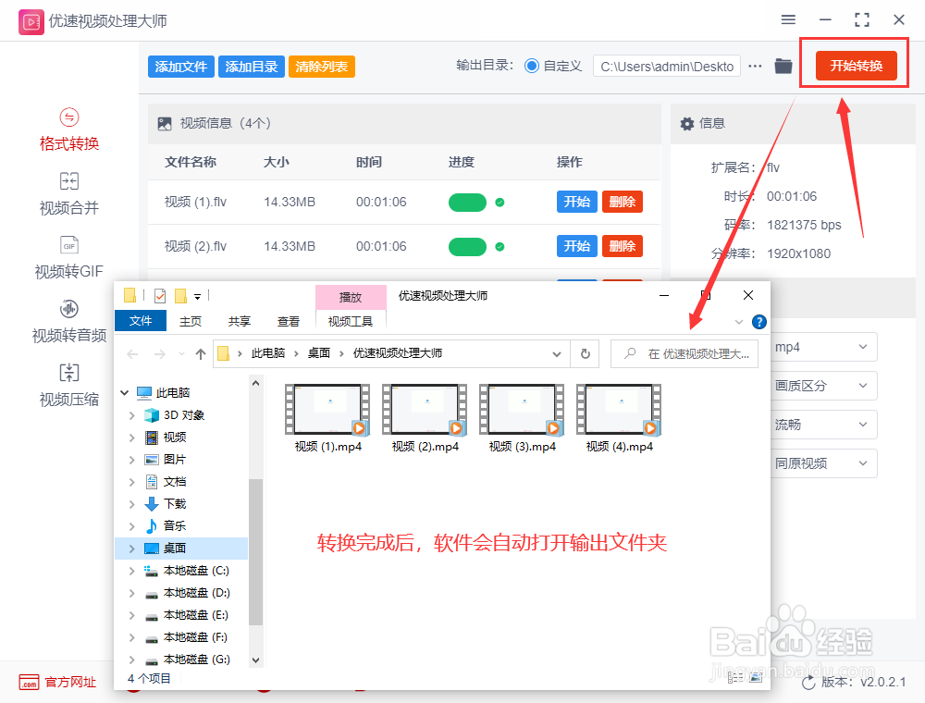Select 本地磁盘 (D:) in the navigation tree
Image resolution: width=925 pixels, height=703 pixels.
pos(196,593)
